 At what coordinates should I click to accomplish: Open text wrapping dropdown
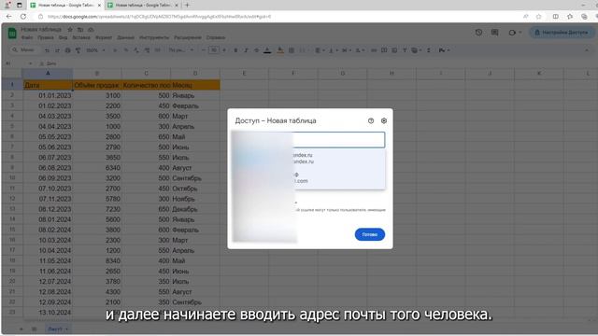[x=346, y=50]
